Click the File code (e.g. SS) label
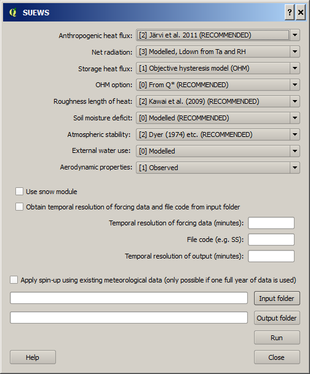 click(x=215, y=240)
